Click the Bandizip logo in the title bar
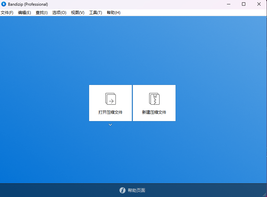Image resolution: width=267 pixels, height=197 pixels. tap(4, 4)
